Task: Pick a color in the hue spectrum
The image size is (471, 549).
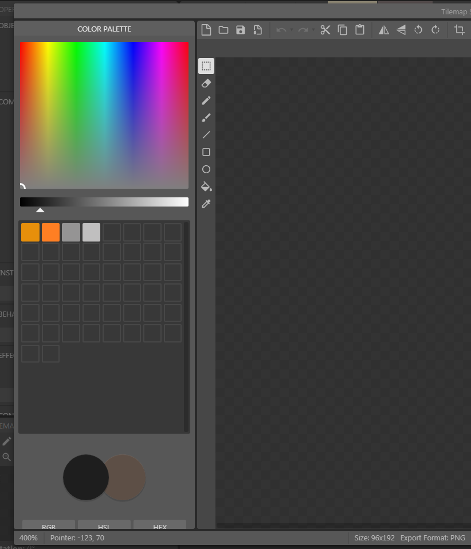Action: pos(104,115)
